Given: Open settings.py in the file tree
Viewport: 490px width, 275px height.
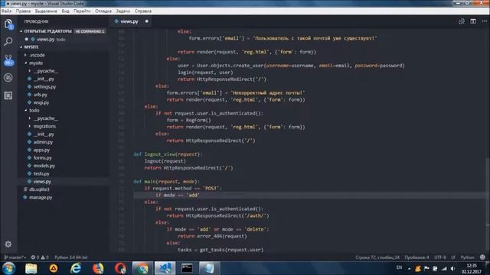Looking at the screenshot, I should point(44,86).
